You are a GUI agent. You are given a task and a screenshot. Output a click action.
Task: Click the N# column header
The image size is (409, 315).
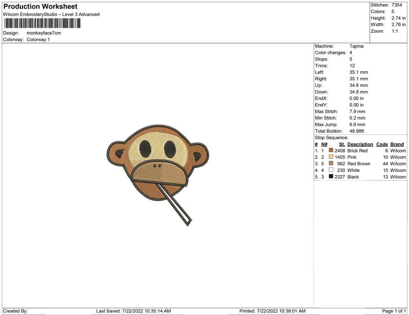coord(324,144)
